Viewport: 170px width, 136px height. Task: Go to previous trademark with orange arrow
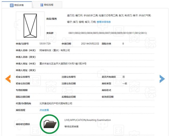click(8, 79)
